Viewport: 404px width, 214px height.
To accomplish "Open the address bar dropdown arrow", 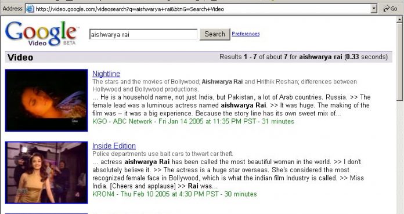I will 374,9.
